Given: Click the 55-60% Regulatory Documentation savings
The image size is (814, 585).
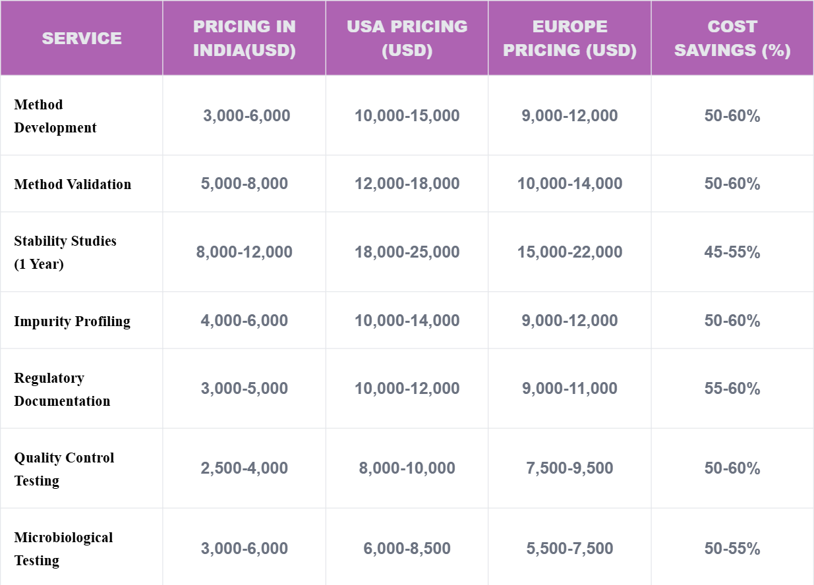Looking at the screenshot, I should (x=732, y=389).
